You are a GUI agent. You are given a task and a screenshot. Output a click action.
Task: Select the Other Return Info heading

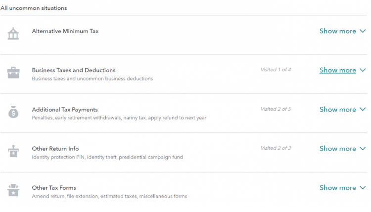(x=55, y=149)
